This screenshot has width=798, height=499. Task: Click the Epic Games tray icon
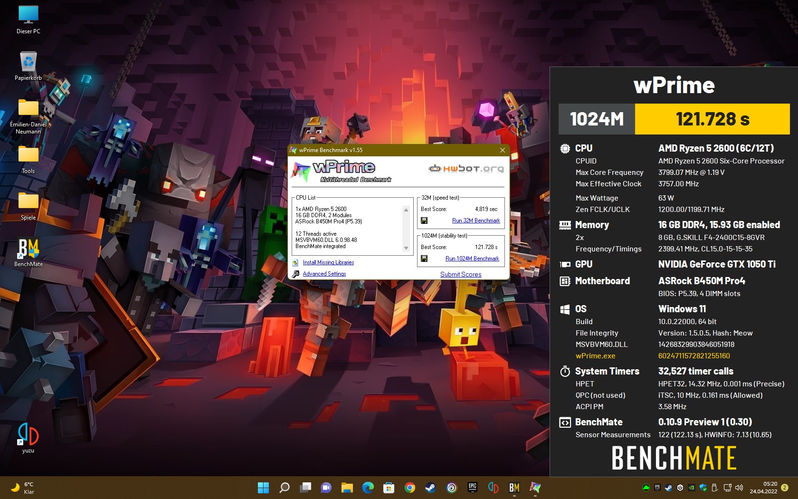[x=657, y=488]
